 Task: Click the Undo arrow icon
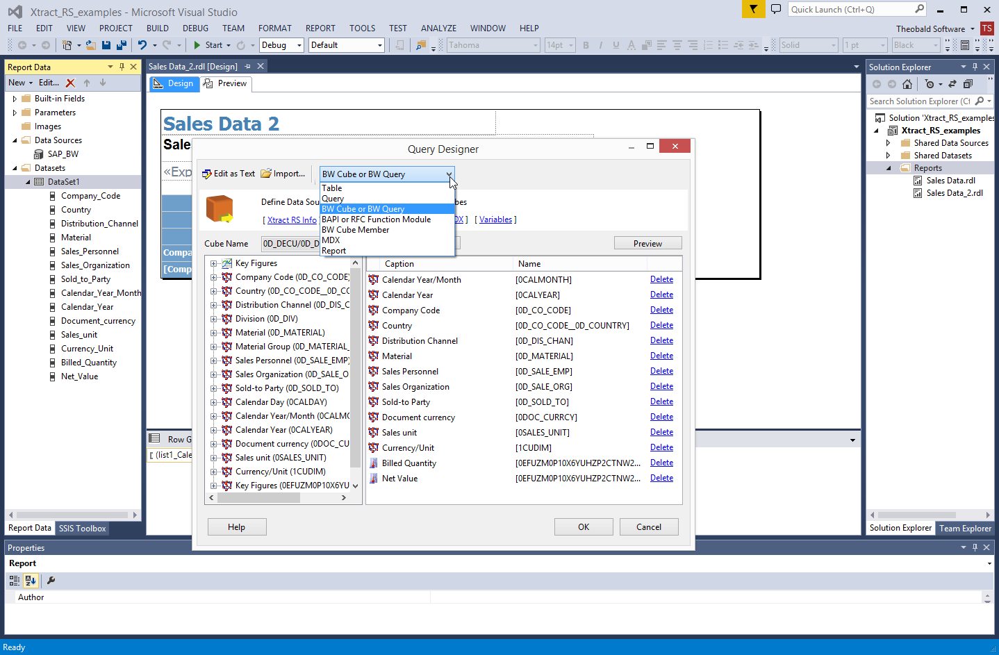click(x=142, y=45)
